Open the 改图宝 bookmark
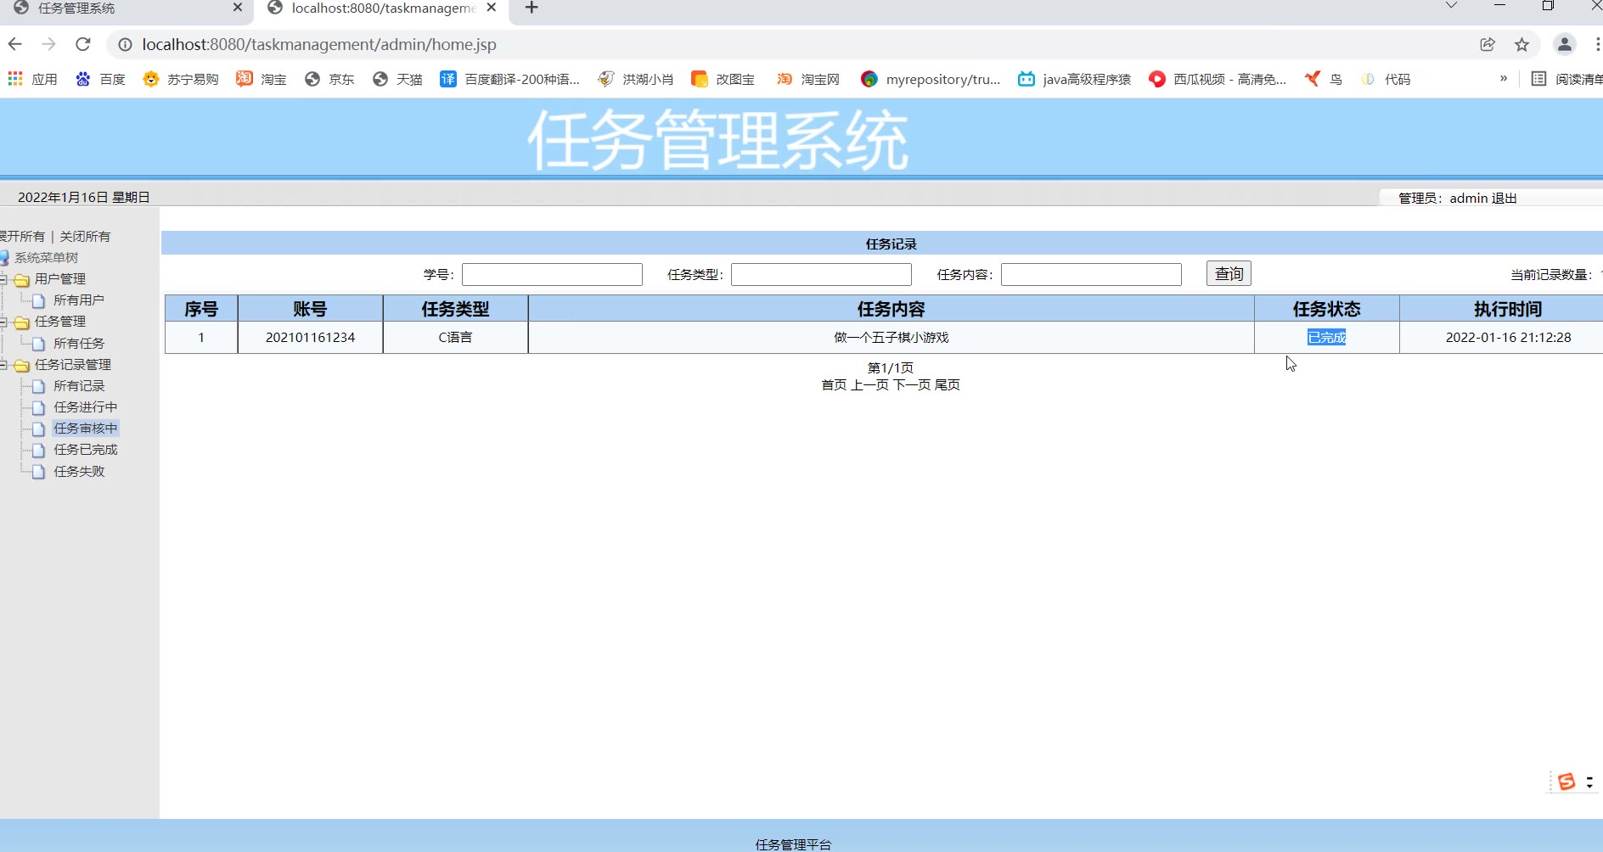This screenshot has height=852, width=1603. coord(723,79)
